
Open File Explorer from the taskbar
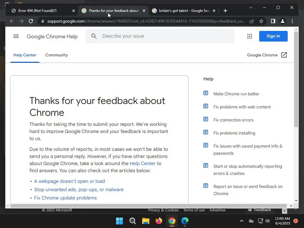(x=145, y=221)
